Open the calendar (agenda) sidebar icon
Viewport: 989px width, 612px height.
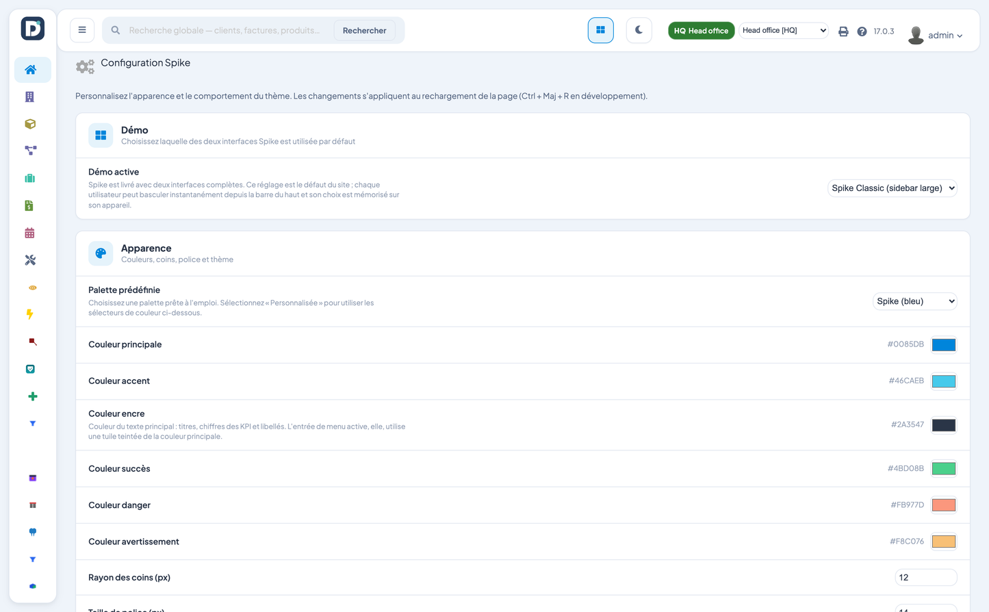pos(29,233)
